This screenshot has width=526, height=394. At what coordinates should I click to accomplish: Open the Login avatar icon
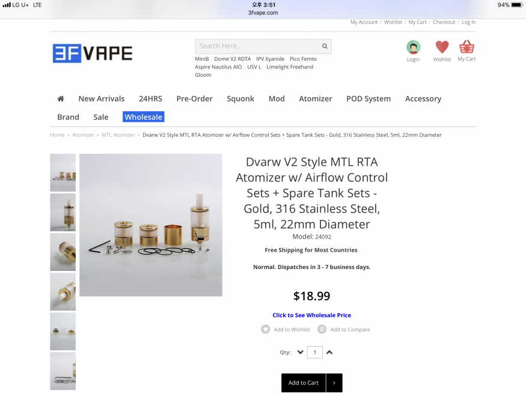(413, 47)
